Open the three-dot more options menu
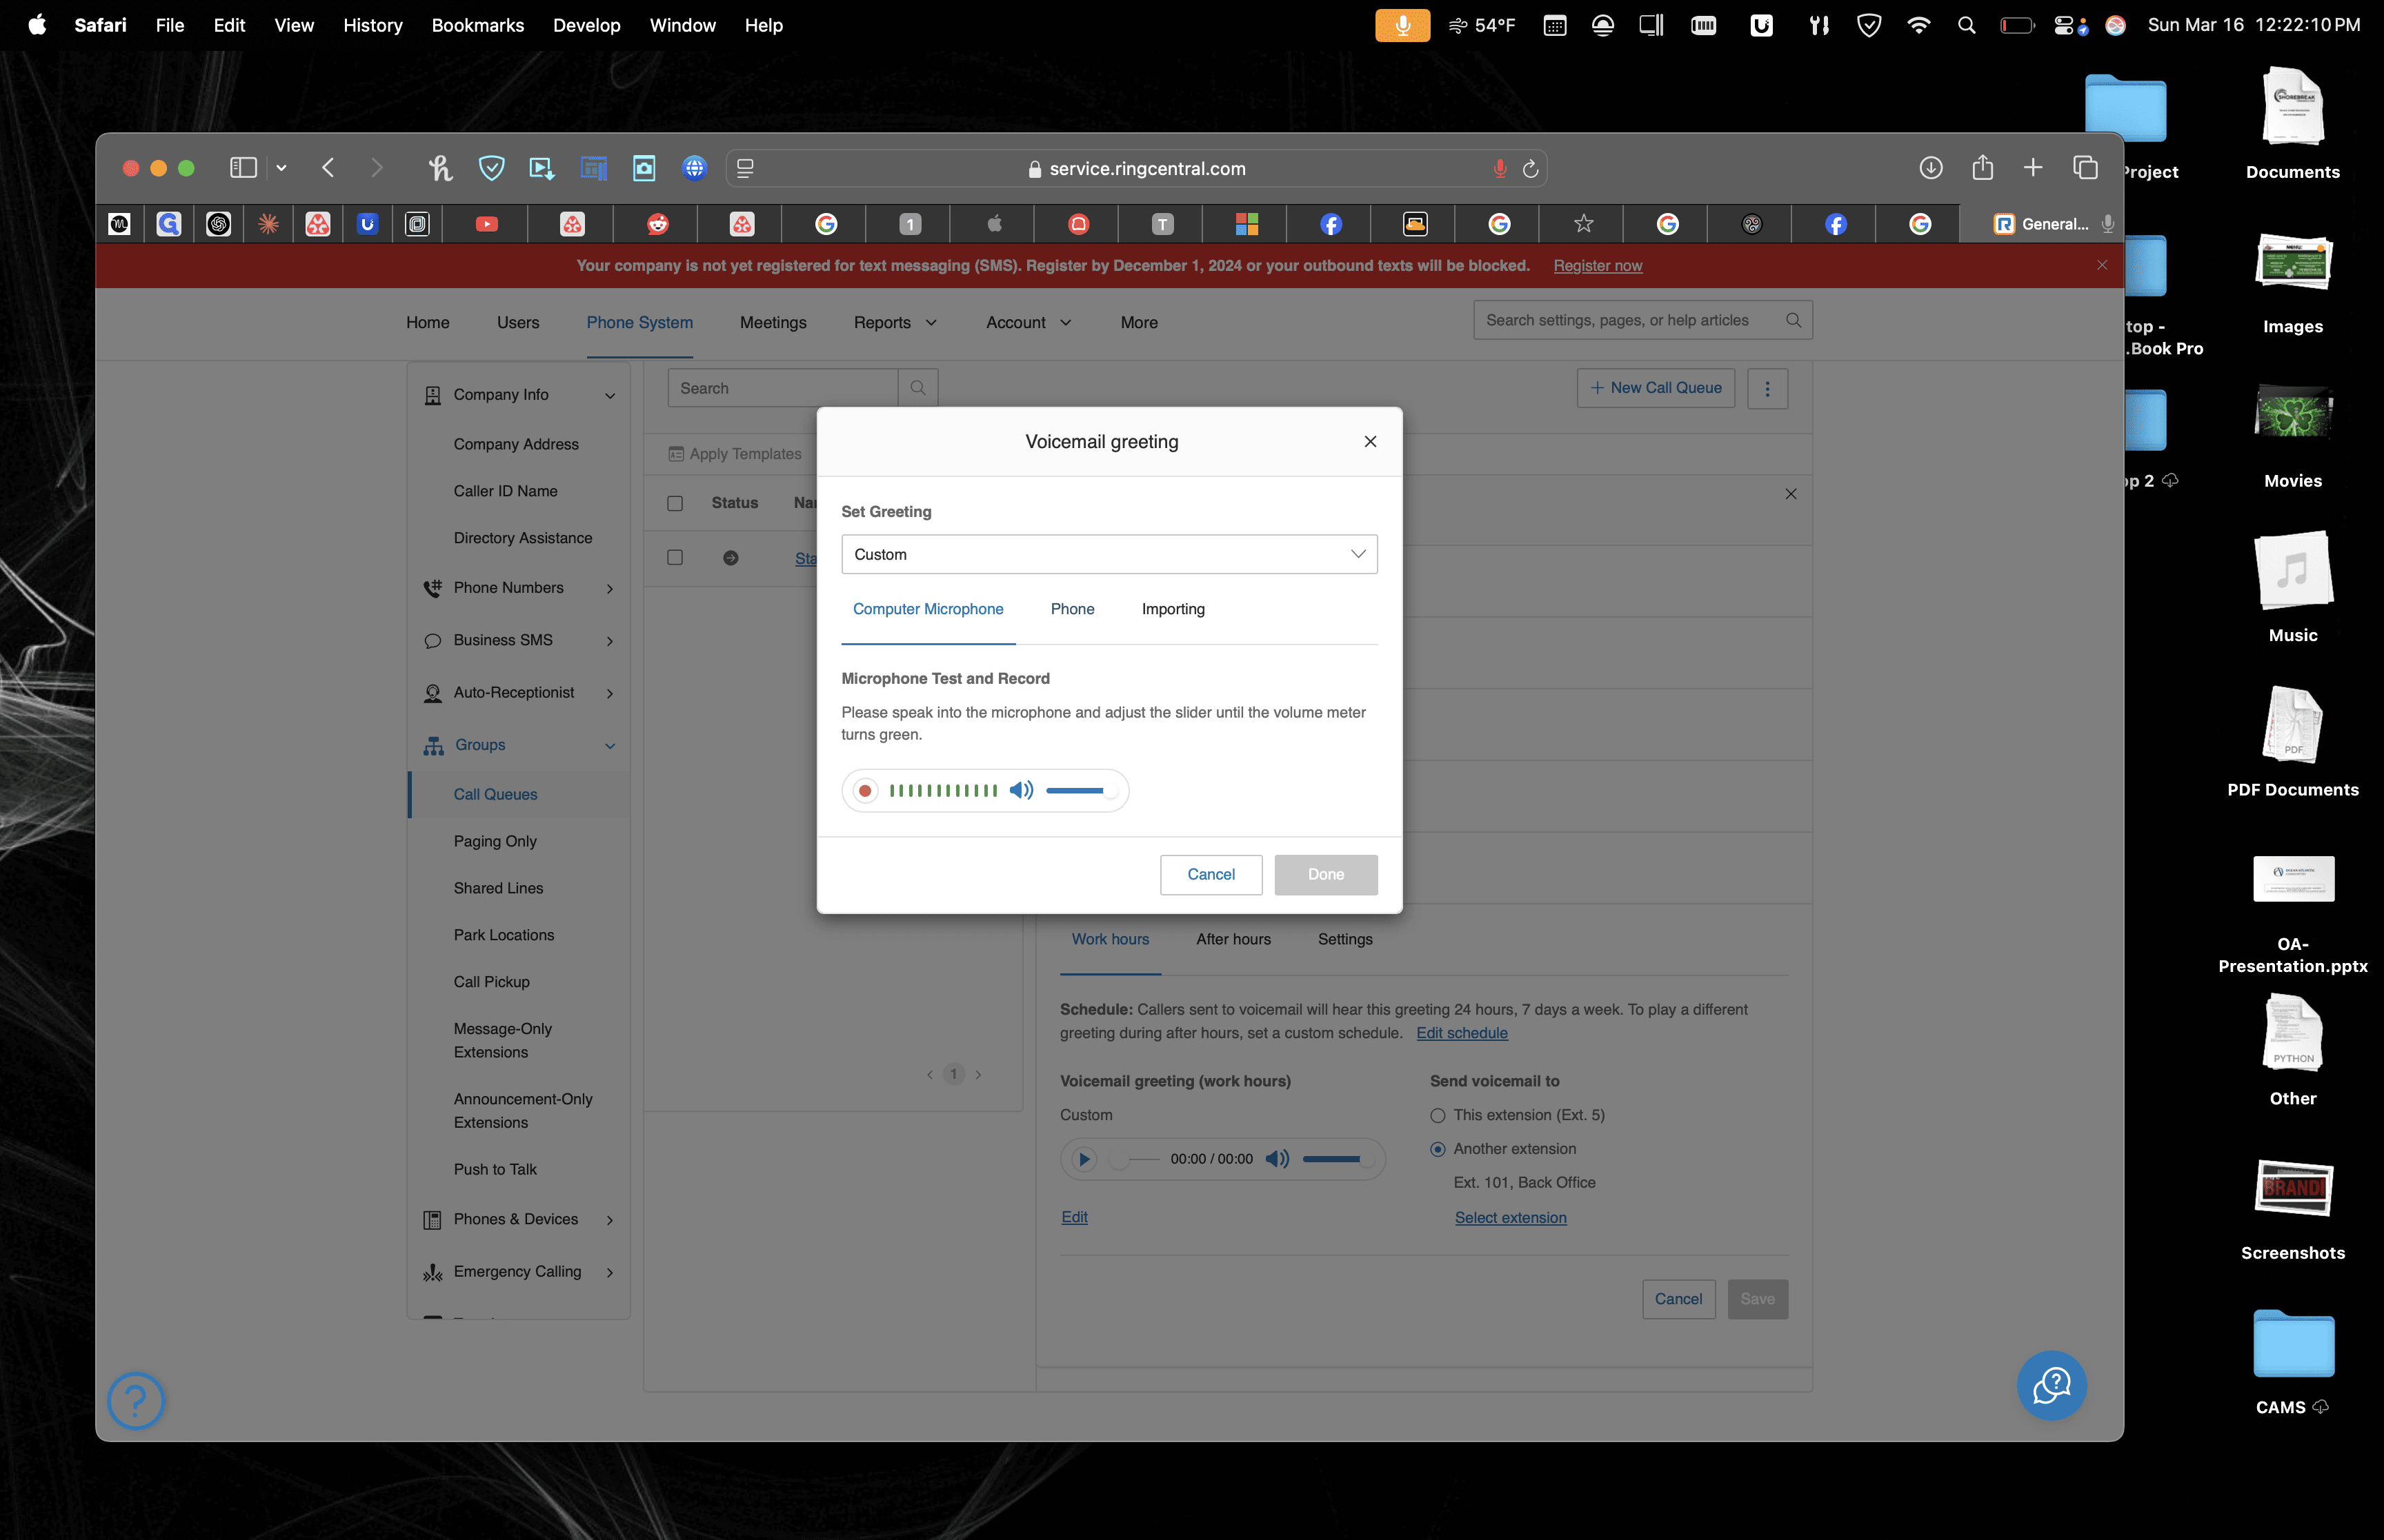The image size is (2384, 1540). pos(1767,388)
